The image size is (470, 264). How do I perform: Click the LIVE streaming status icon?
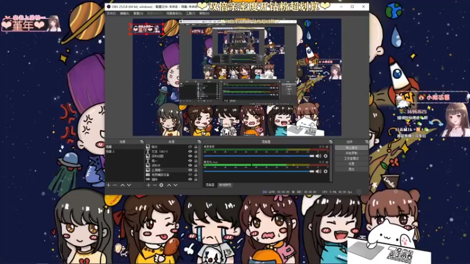(265, 192)
